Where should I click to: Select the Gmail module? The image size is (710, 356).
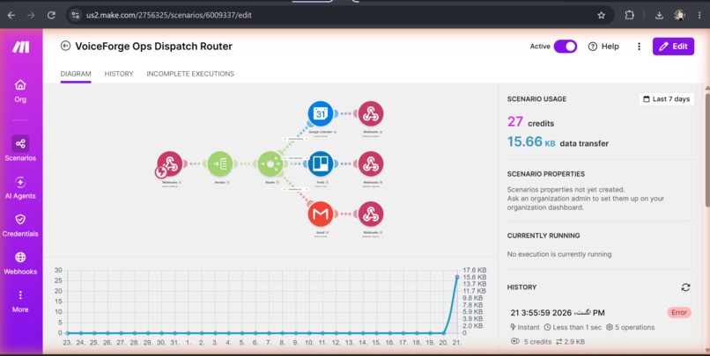point(321,214)
